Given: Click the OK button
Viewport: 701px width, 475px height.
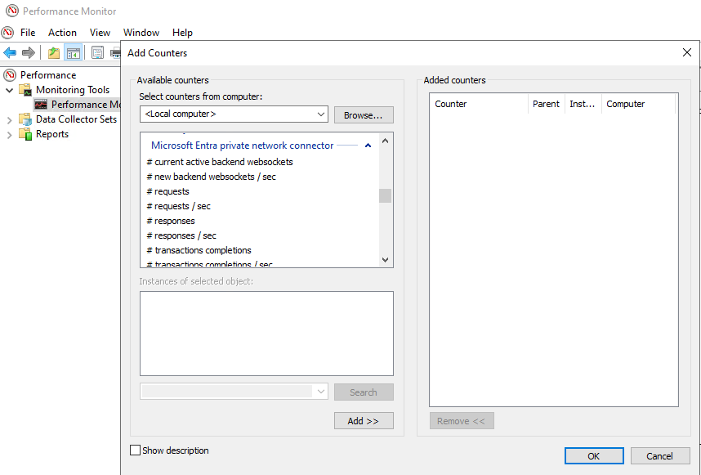Looking at the screenshot, I should [594, 455].
